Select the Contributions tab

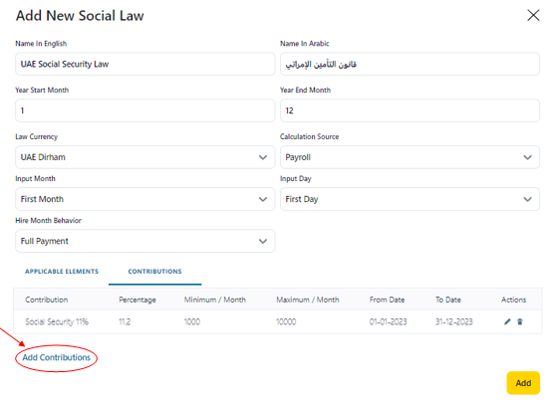click(x=154, y=272)
